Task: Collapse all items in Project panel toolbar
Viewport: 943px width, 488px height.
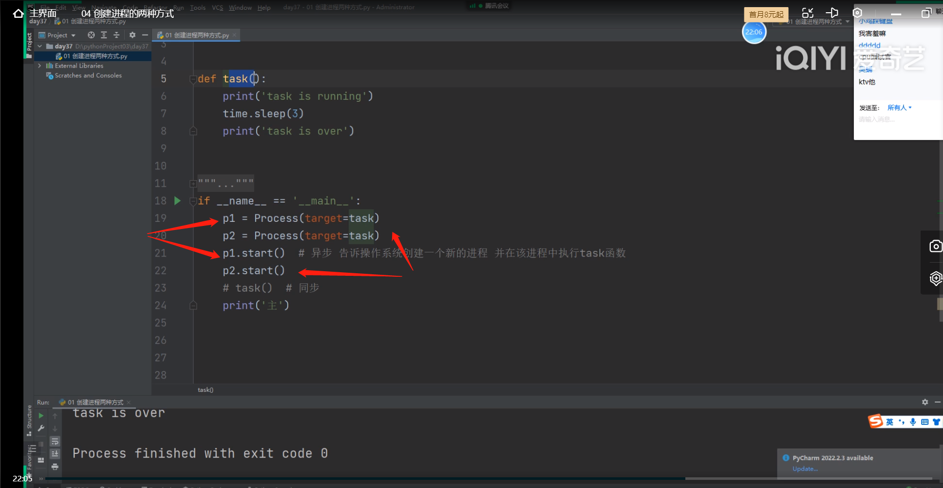Action: click(x=116, y=35)
